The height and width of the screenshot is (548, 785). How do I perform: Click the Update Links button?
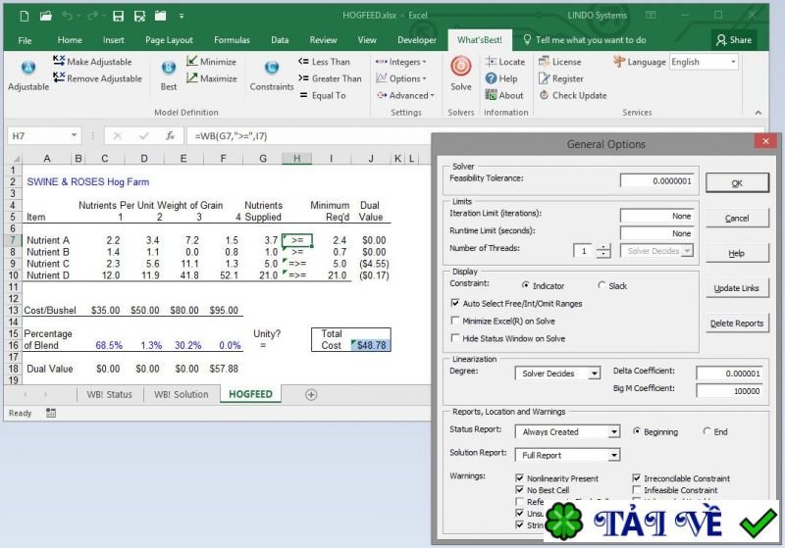pos(737,288)
